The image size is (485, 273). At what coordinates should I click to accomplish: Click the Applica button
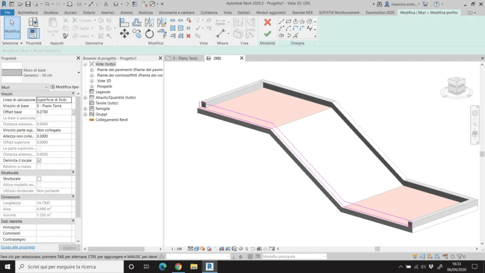point(69,248)
